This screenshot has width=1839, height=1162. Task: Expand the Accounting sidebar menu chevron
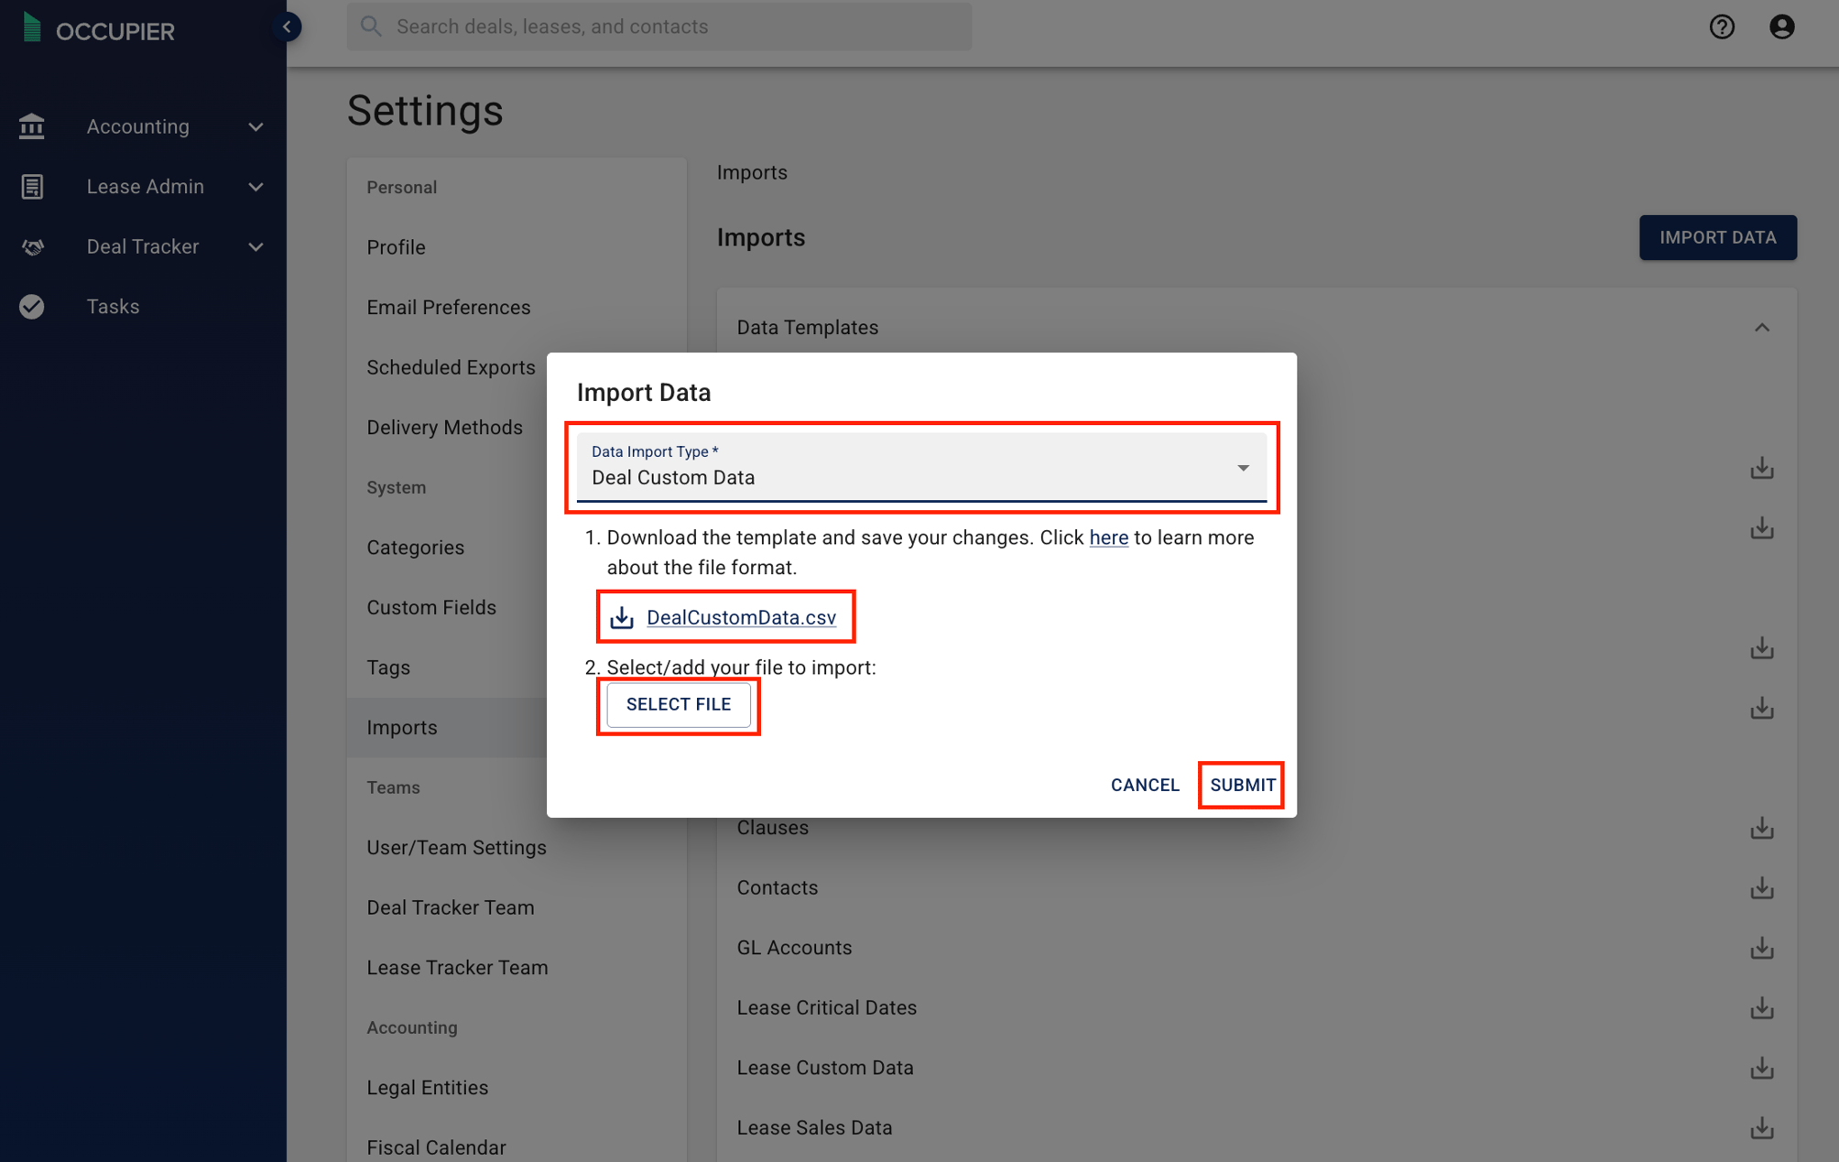click(x=256, y=126)
